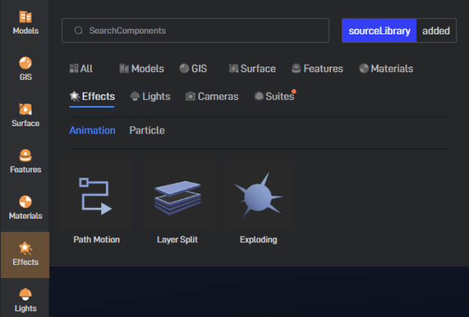Show the Particle effects subcategory
Image resolution: width=469 pixels, height=317 pixels.
[x=147, y=130]
